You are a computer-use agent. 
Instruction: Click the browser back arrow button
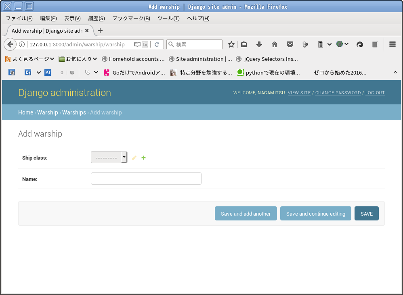pyautogui.click(x=10, y=44)
